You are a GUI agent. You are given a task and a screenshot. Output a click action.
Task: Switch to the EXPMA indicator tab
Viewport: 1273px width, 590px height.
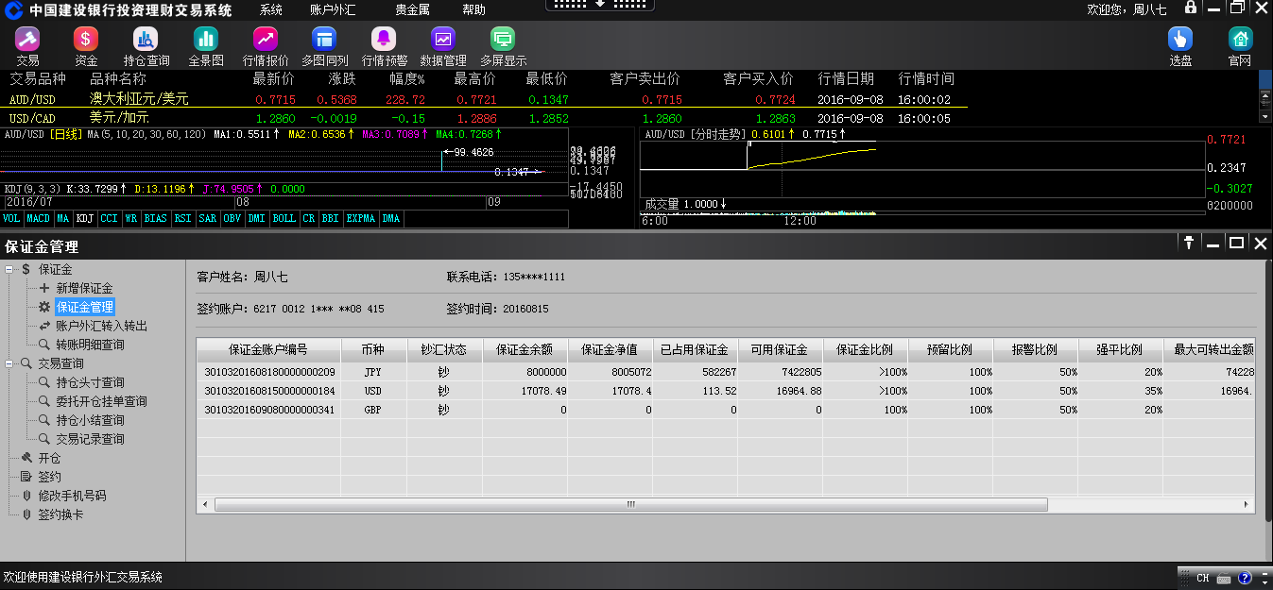[x=361, y=219]
